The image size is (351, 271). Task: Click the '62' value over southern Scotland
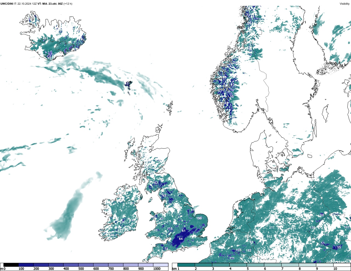[x=156, y=183]
